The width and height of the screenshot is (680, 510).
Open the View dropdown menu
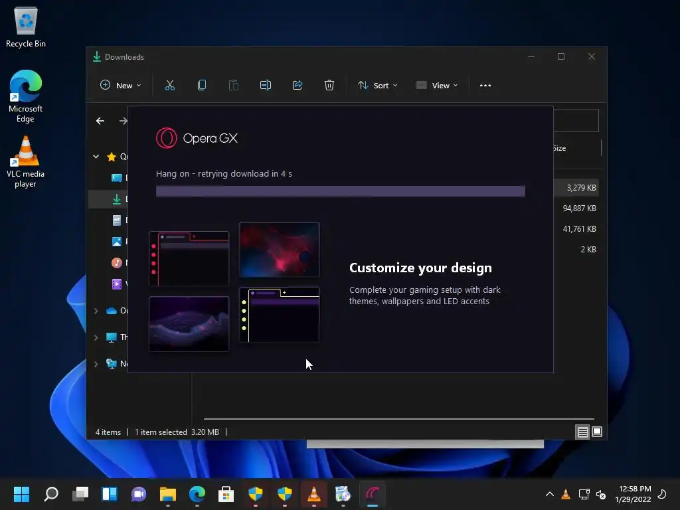coord(437,86)
